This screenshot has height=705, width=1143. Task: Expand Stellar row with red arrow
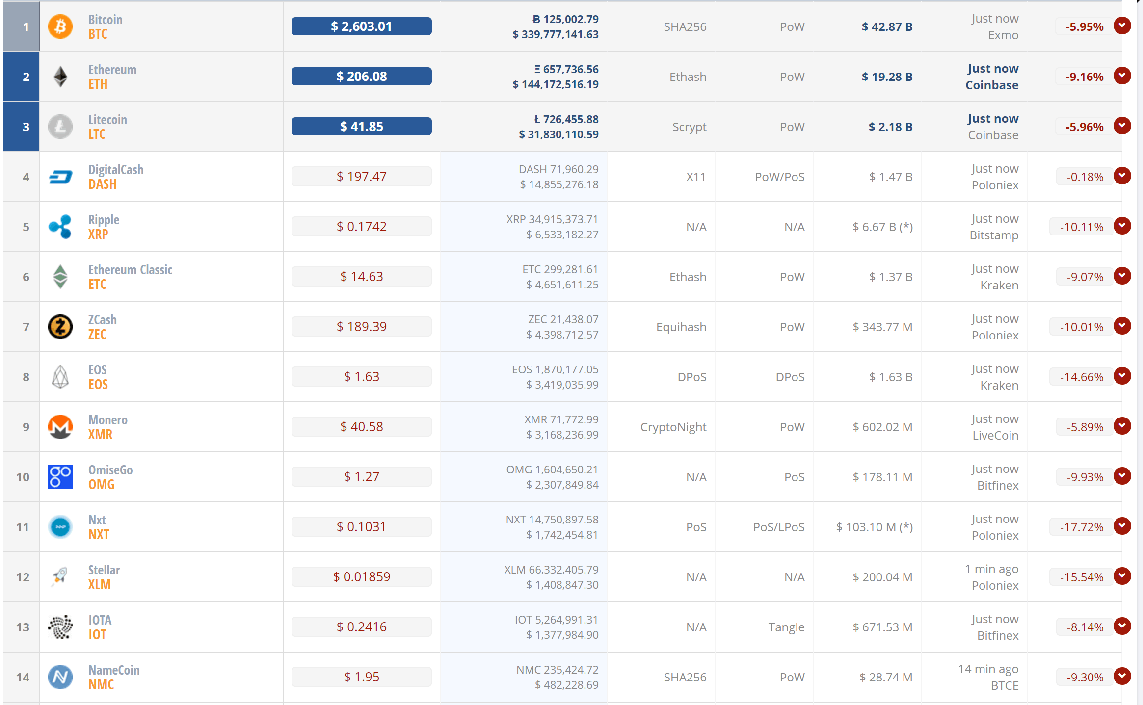coord(1122,576)
